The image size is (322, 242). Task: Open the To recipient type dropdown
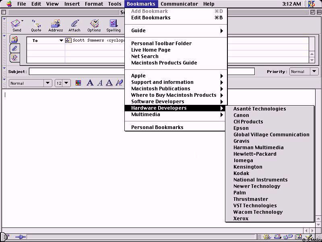(x=61, y=41)
